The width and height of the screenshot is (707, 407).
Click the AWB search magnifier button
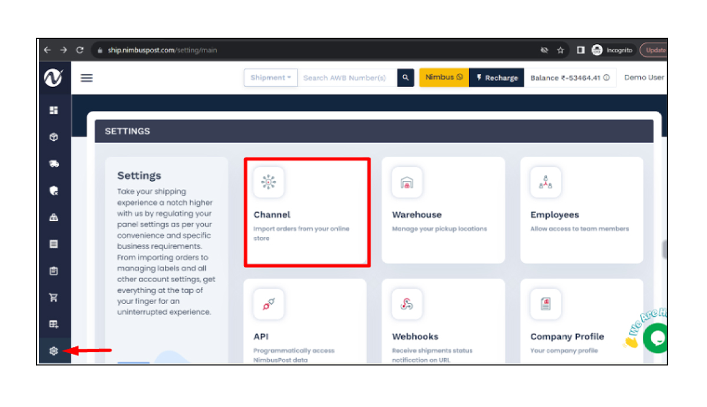pyautogui.click(x=405, y=77)
